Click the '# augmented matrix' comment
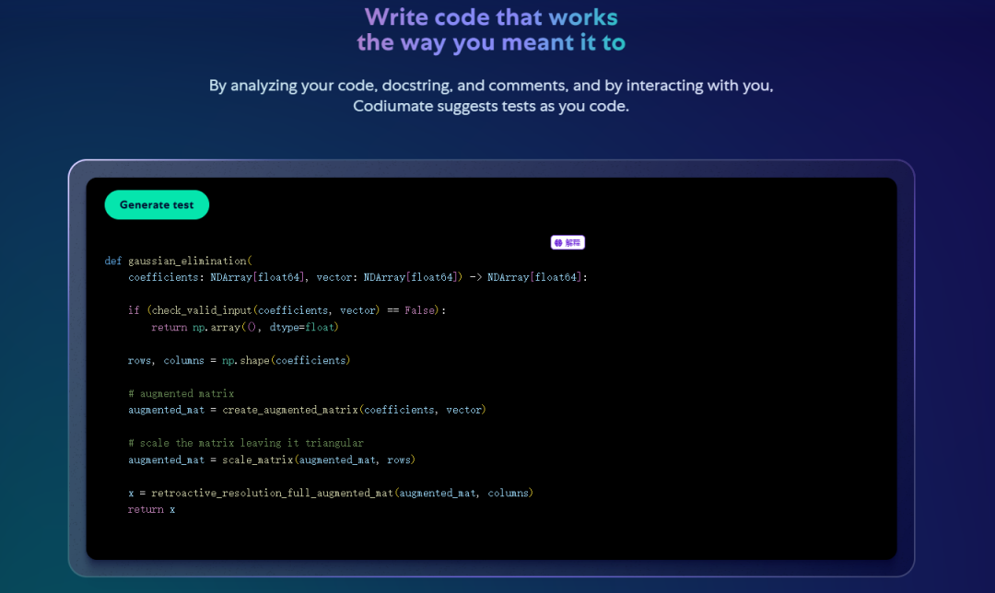Viewport: 995px width, 593px height. pos(181,393)
